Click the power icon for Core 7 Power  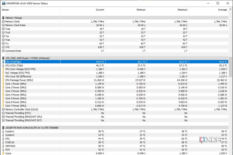3,106
